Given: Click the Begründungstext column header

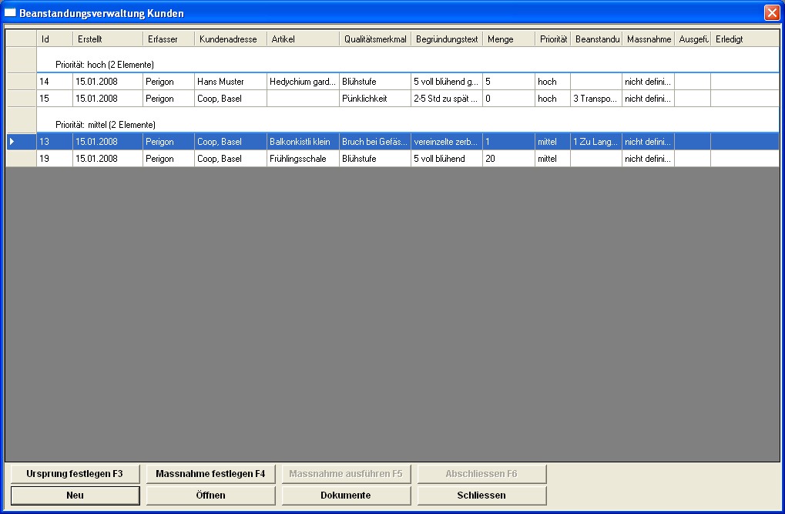Looking at the screenshot, I should tap(447, 39).
